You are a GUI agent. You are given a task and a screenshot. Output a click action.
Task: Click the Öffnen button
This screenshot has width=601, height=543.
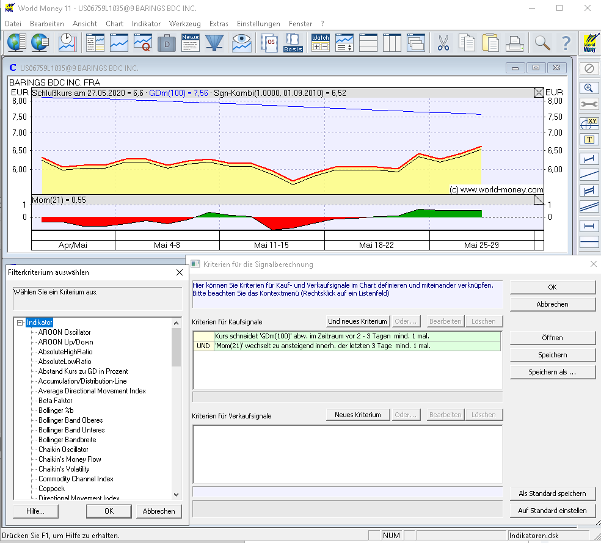(x=552, y=338)
